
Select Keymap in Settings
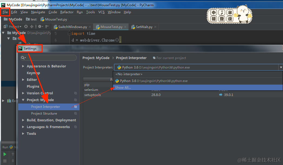pos(34,73)
